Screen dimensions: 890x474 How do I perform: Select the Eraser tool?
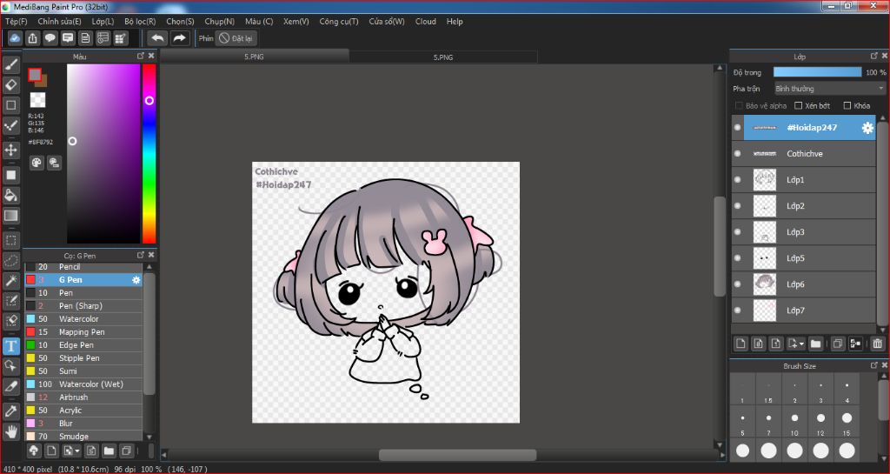coord(10,85)
